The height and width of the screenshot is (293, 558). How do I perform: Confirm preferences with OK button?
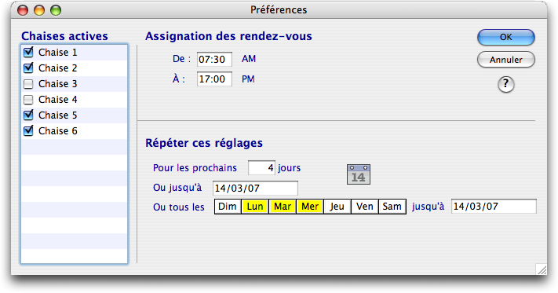coord(505,37)
